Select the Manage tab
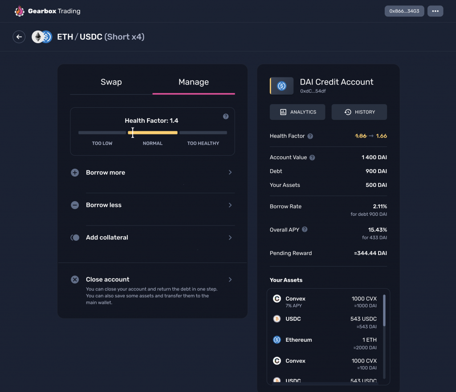This screenshot has width=456, height=392. [x=194, y=82]
